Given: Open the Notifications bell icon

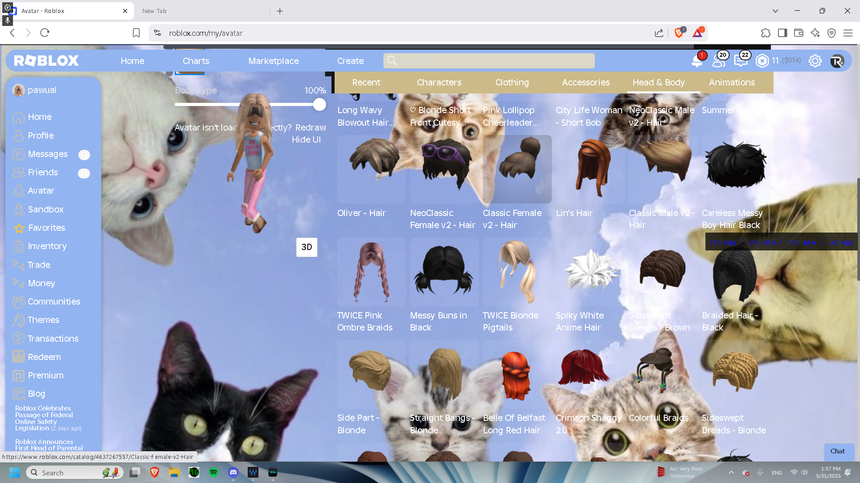Looking at the screenshot, I should (697, 61).
